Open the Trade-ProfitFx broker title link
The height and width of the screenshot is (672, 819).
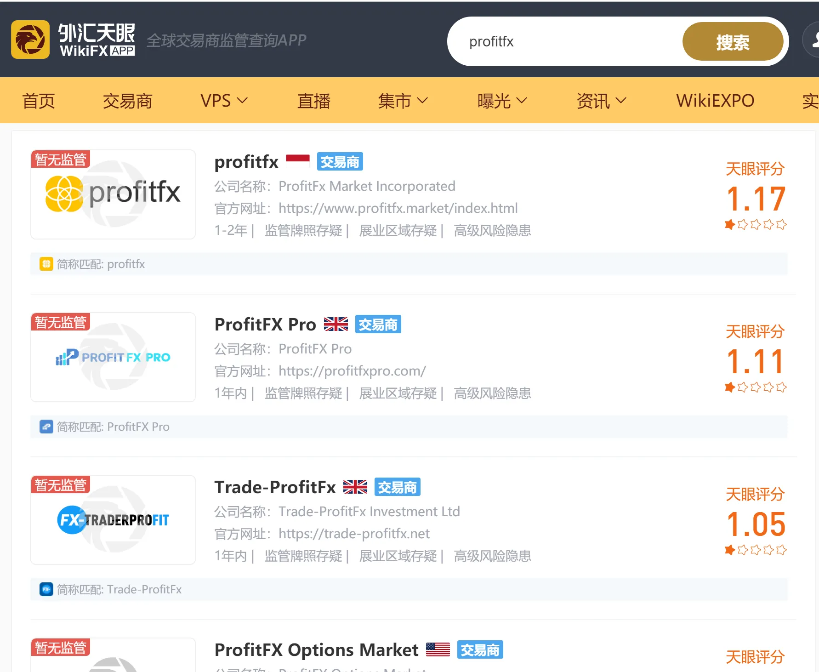(275, 487)
